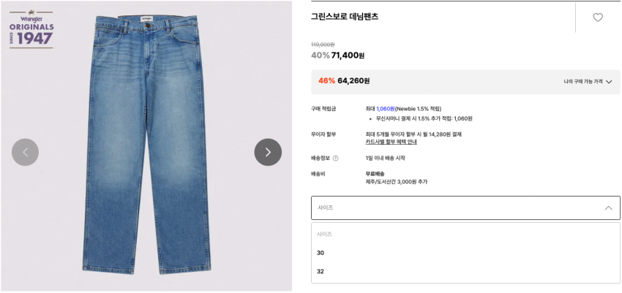The image size is (622, 293).
Task: Select size 30 from the list
Action: pyautogui.click(x=465, y=253)
